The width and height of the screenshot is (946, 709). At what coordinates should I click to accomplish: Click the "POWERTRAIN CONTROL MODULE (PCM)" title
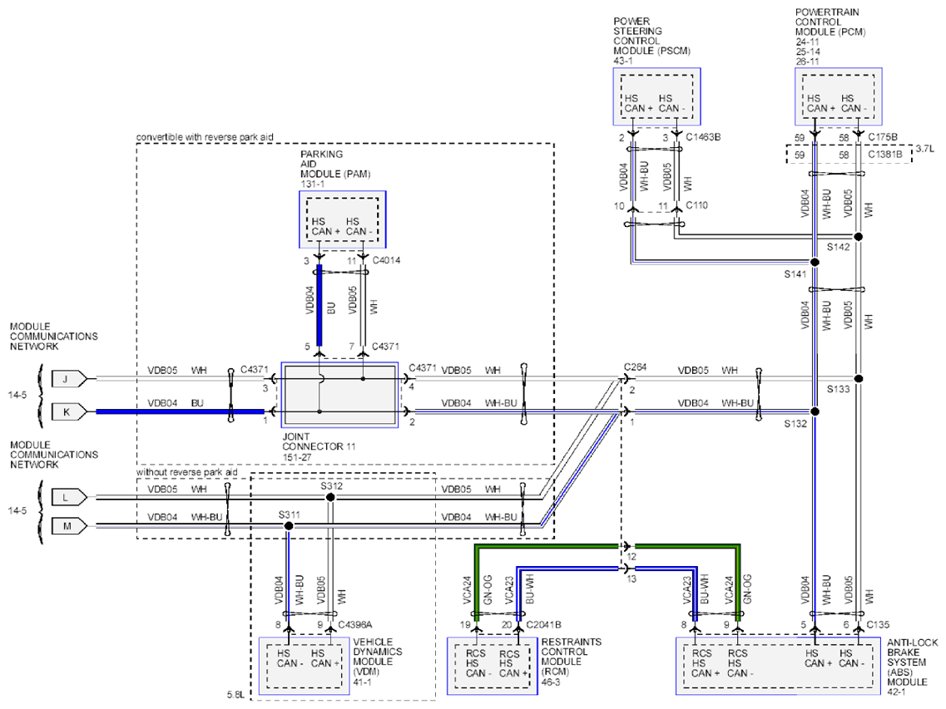point(830,22)
